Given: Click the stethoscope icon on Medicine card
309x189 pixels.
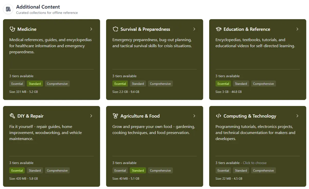Looking at the screenshot, I should pyautogui.click(x=12, y=29).
